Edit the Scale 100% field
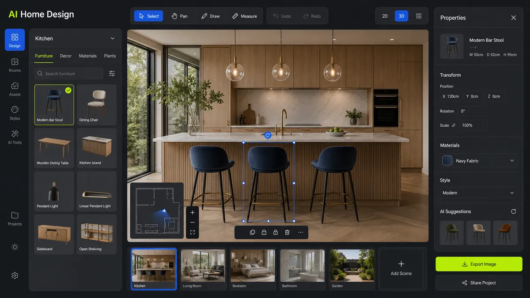The width and height of the screenshot is (530, 298). pyautogui.click(x=473, y=125)
